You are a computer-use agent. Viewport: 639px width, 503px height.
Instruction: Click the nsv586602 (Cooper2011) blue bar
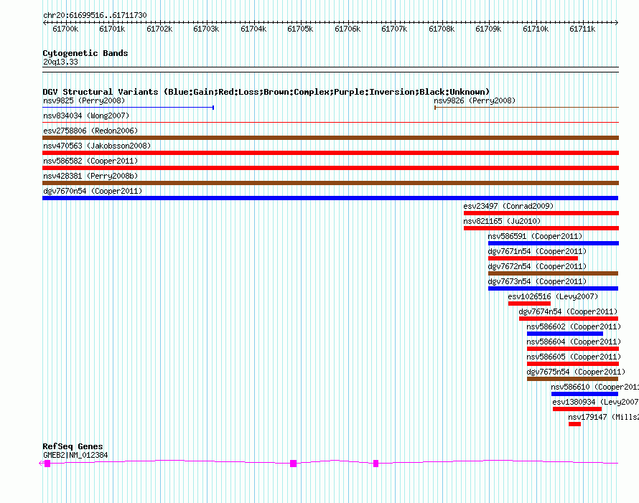click(565, 334)
